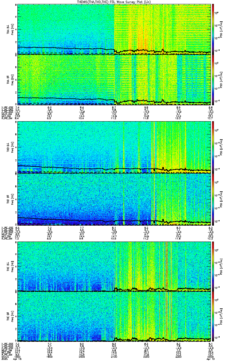Select the THE B-perpendicular spectrogram panel
The width and height of the screenshot is (225, 361).
tap(114, 266)
